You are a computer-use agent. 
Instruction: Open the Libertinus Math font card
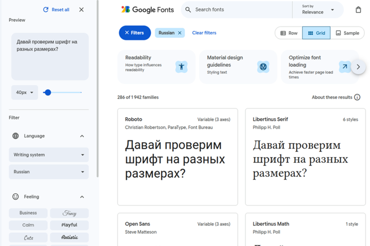pos(305,230)
